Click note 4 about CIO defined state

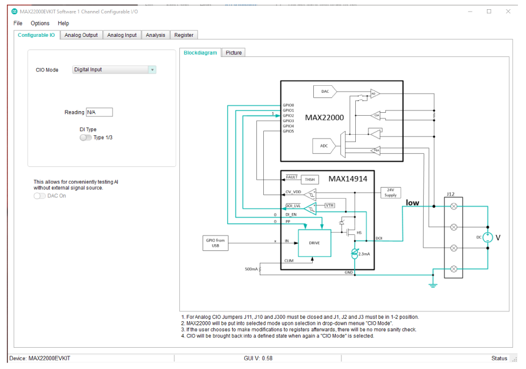[x=278, y=336]
